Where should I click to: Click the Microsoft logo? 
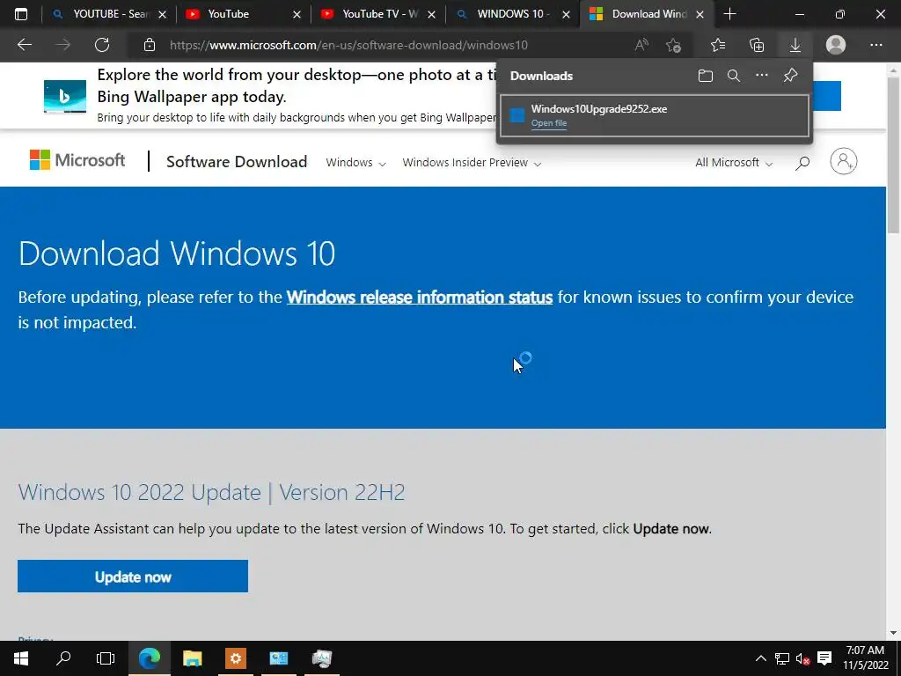coord(77,160)
